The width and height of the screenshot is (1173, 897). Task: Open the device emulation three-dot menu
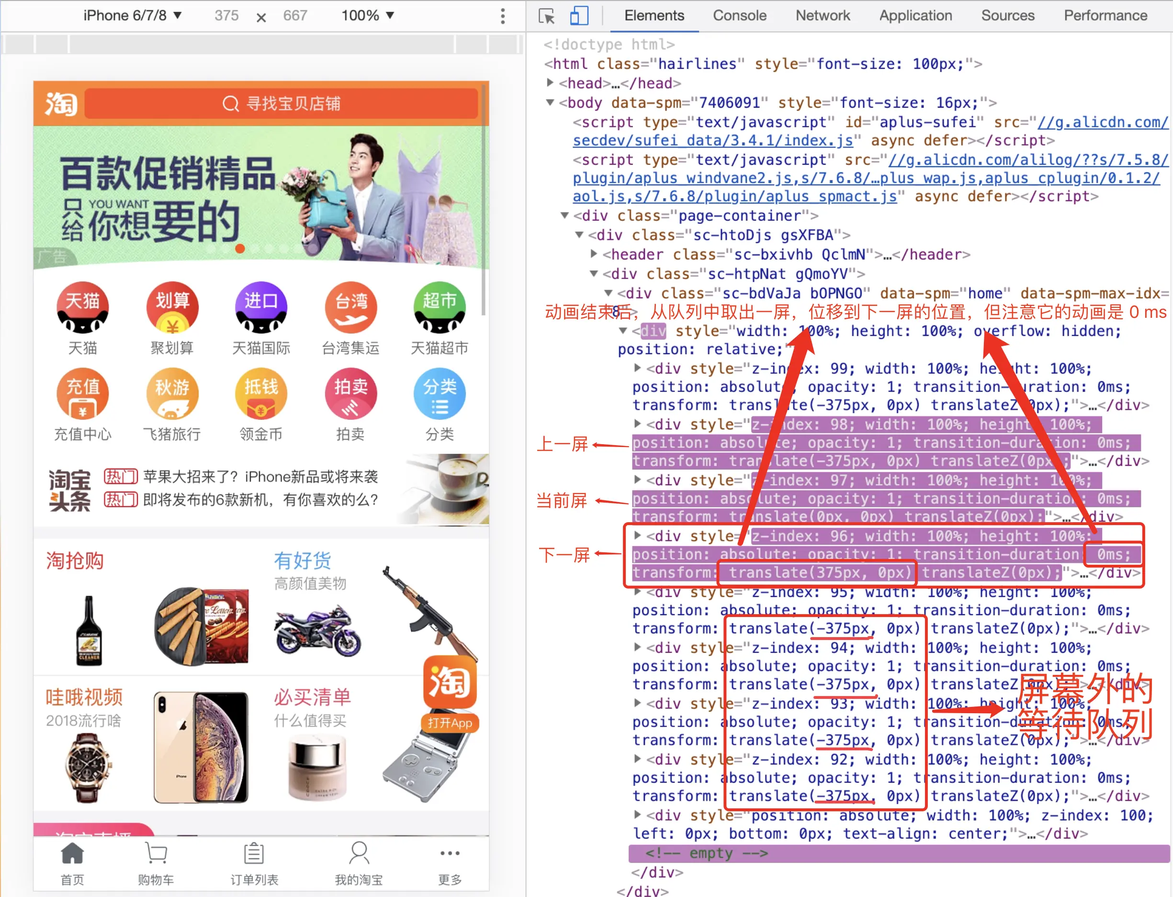point(502,16)
